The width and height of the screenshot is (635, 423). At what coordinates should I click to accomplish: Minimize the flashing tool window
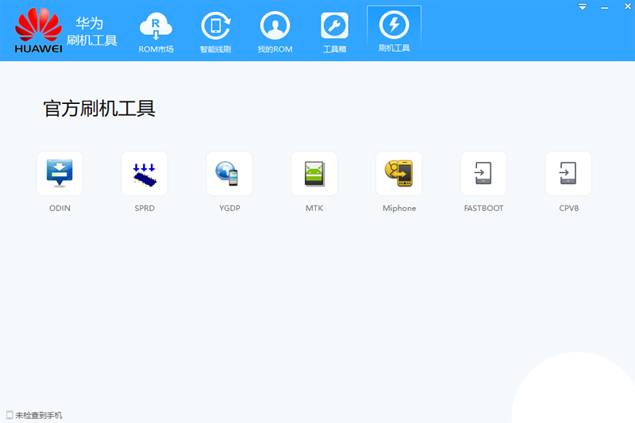pyautogui.click(x=605, y=8)
